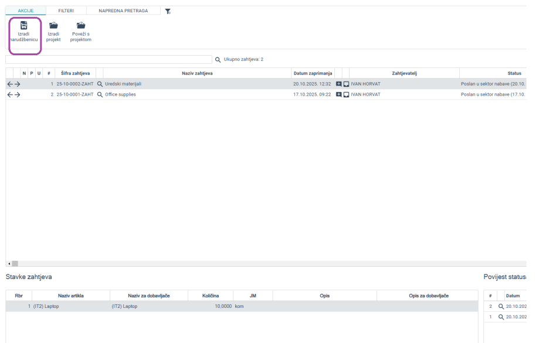
Task: Click into the request search field
Action: coord(109,59)
